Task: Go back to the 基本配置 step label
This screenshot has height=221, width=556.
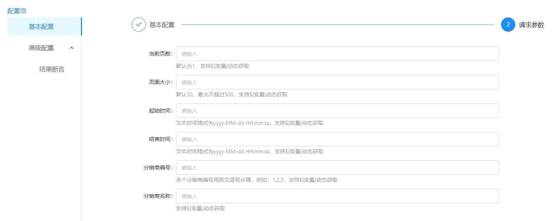Action: coord(162,25)
